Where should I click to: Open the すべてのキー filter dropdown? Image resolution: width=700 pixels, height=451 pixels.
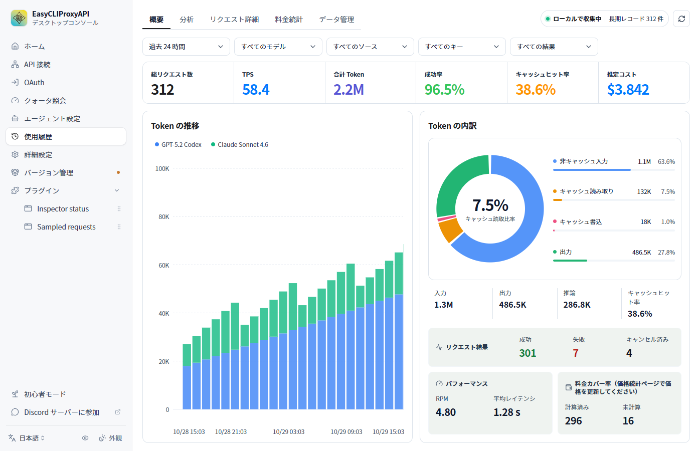(462, 47)
